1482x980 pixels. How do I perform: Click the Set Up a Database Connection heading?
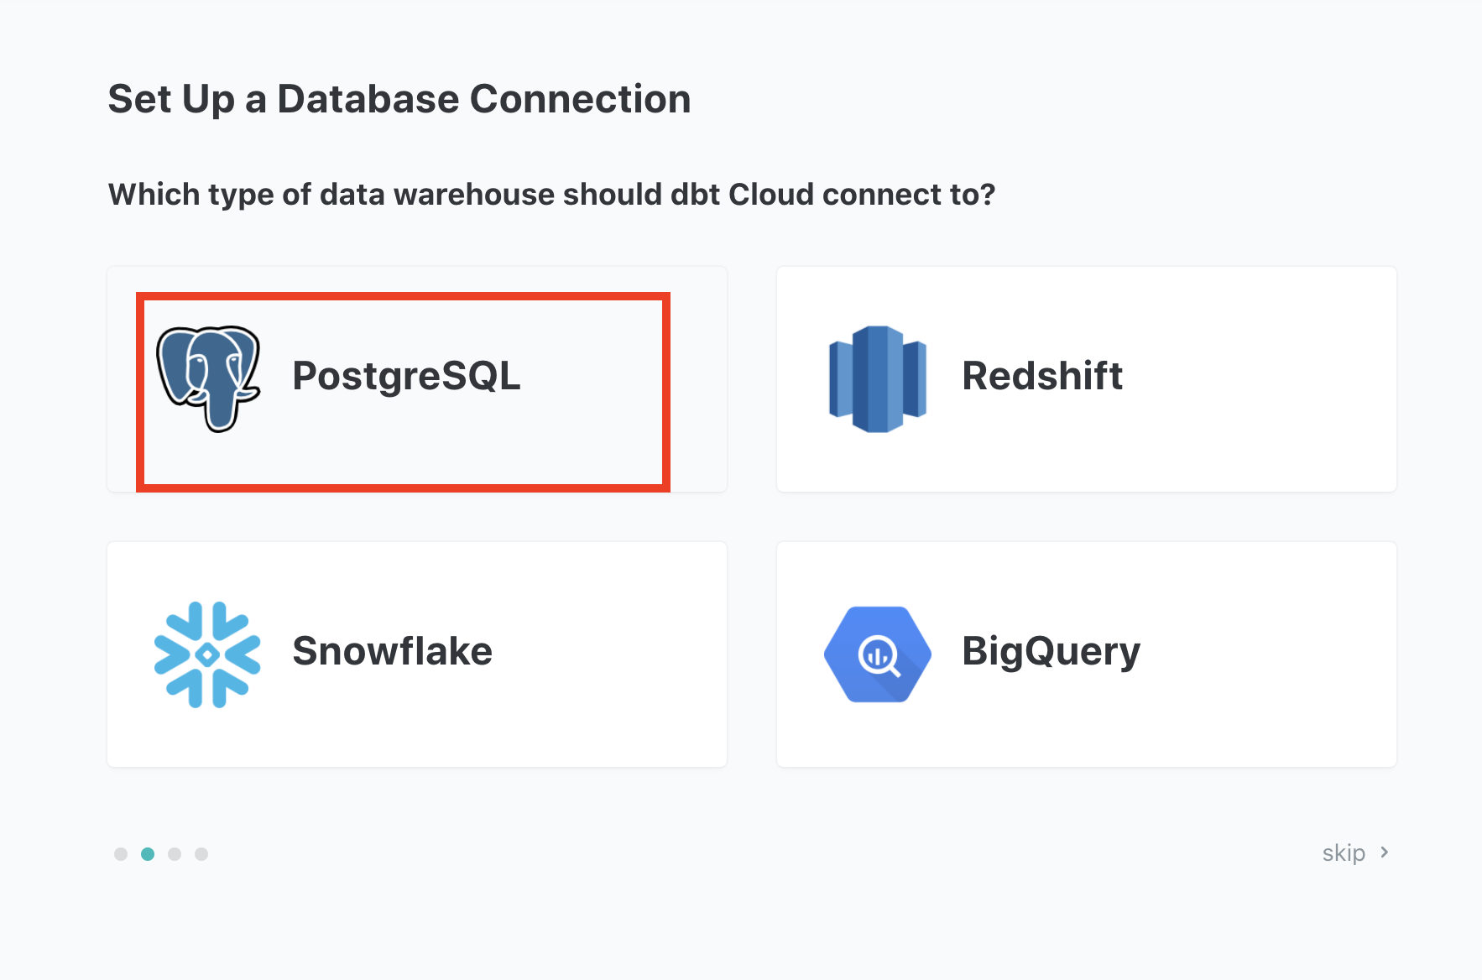(399, 99)
